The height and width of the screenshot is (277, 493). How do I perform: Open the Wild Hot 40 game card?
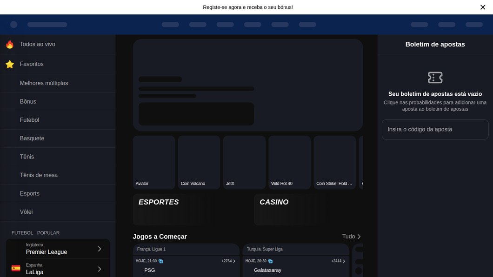pyautogui.click(x=290, y=162)
